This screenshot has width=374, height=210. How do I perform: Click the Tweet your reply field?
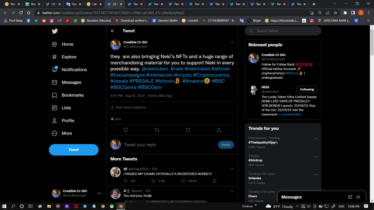pyautogui.click(x=140, y=144)
